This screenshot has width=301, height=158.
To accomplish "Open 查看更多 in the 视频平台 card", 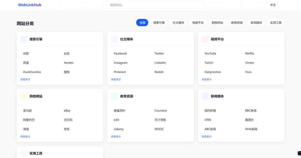I will click(x=207, y=79).
